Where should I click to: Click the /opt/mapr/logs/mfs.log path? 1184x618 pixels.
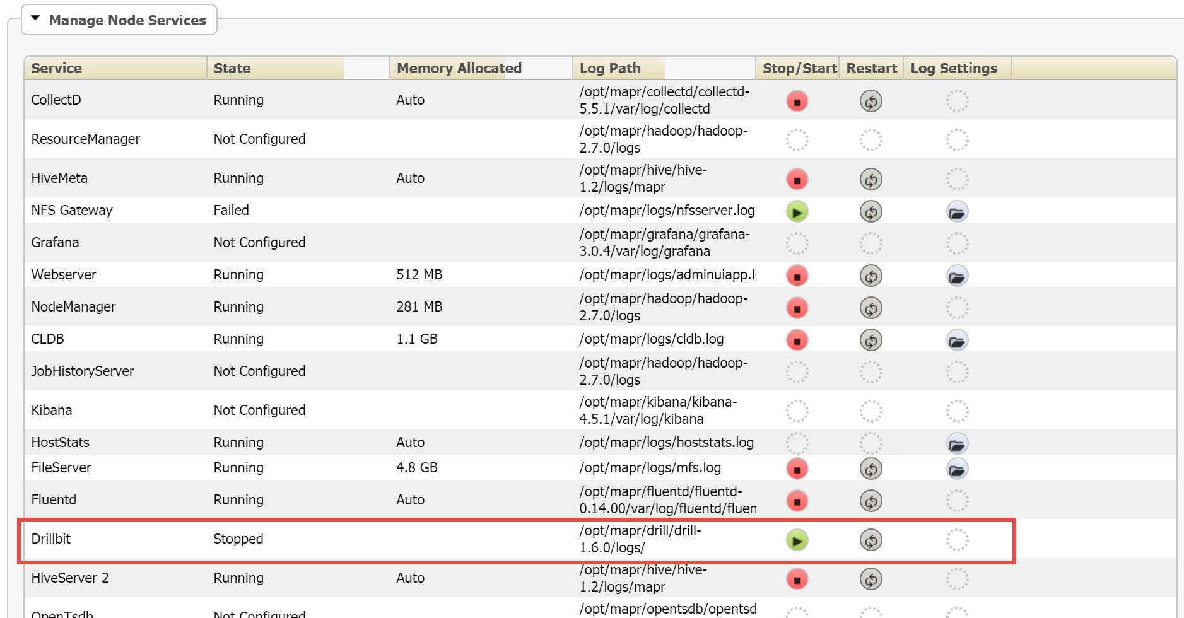tap(650, 467)
